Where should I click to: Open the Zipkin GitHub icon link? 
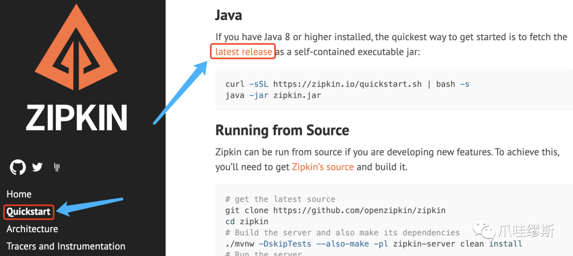[18, 168]
